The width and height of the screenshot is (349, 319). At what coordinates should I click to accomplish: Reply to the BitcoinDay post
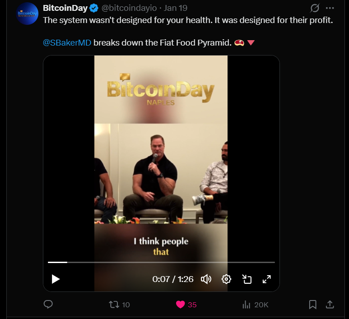48,304
